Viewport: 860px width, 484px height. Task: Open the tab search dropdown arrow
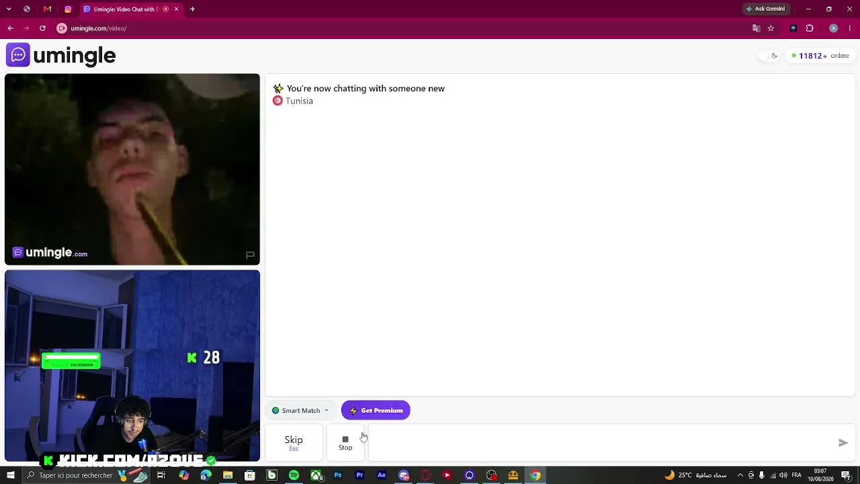pos(9,9)
